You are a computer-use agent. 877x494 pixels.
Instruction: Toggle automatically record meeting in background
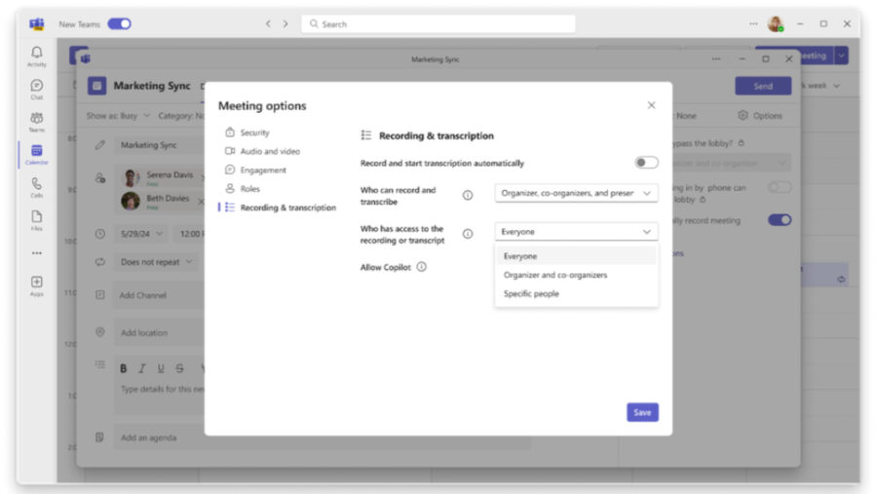(780, 220)
